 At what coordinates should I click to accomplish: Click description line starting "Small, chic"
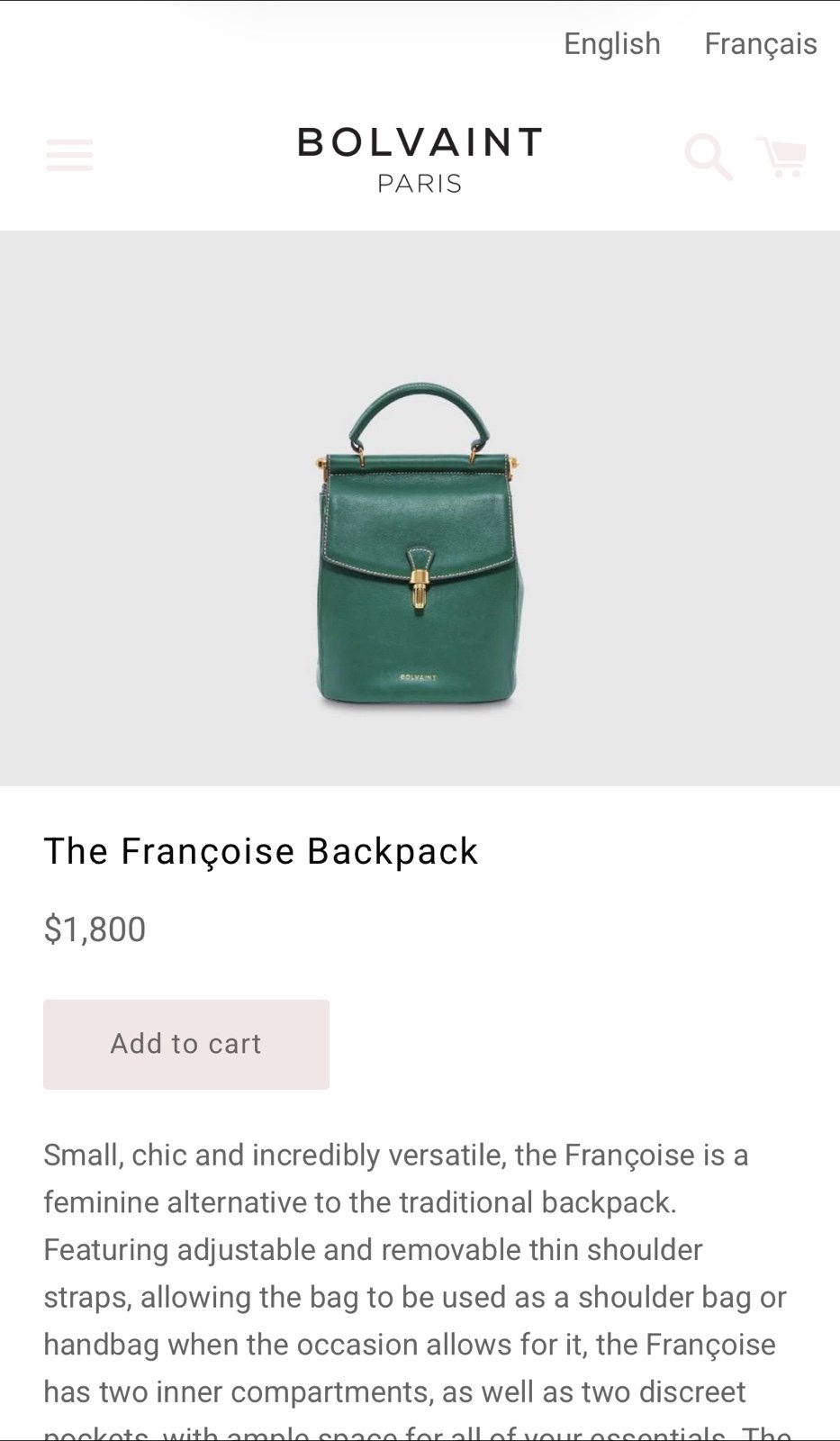(x=396, y=1155)
